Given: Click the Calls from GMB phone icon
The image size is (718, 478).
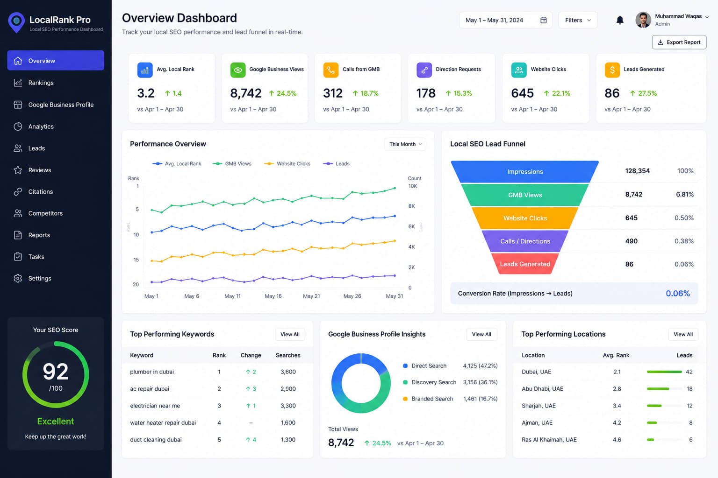Looking at the screenshot, I should (x=331, y=70).
